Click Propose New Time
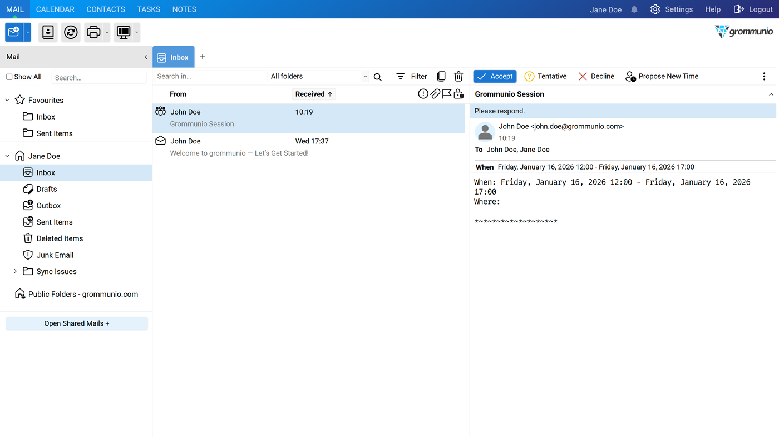779x438 pixels. 662,77
